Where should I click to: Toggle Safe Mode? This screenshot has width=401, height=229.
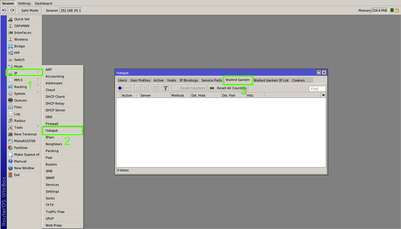point(30,10)
